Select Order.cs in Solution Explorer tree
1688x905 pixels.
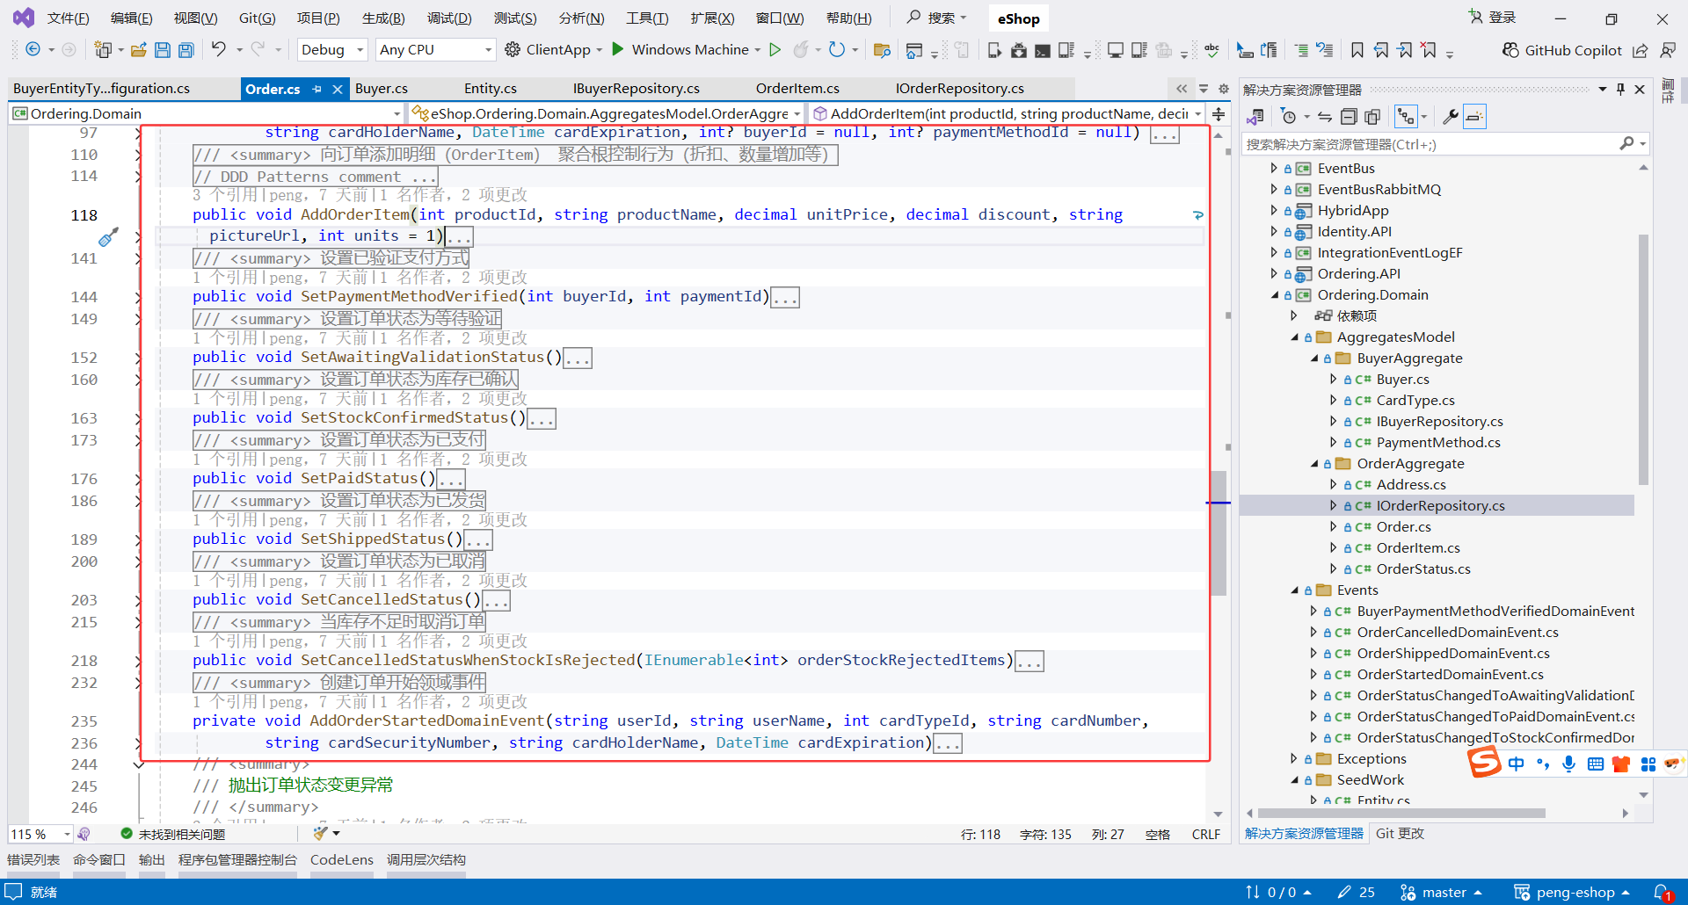tap(1403, 526)
